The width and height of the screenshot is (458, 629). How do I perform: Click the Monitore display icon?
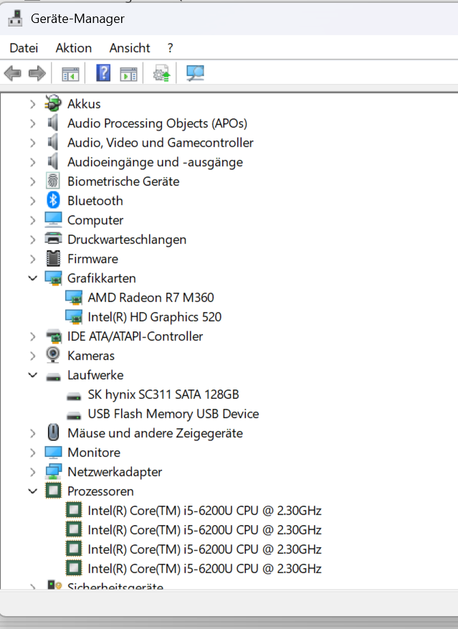click(53, 452)
